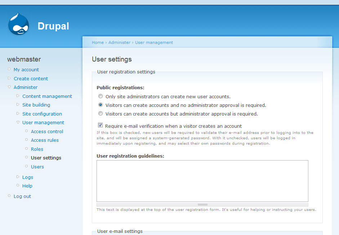Expand Content management arrow

point(18,96)
